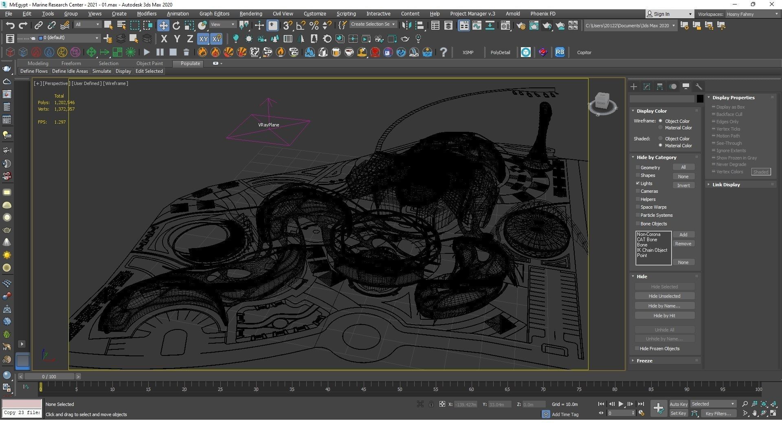Expand the Freeze rollout
The height and width of the screenshot is (423, 782).
(x=644, y=361)
